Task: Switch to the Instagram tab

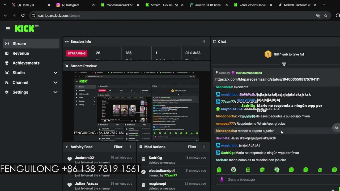Action: (x=70, y=5)
